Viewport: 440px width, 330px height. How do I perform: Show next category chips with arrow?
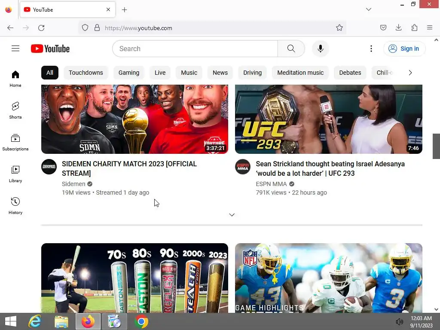pos(410,73)
